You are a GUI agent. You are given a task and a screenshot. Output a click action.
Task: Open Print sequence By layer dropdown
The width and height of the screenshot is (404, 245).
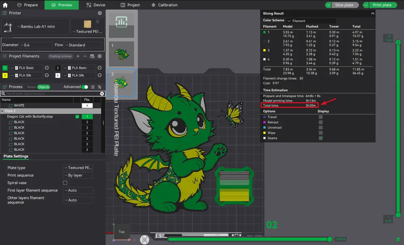point(78,175)
